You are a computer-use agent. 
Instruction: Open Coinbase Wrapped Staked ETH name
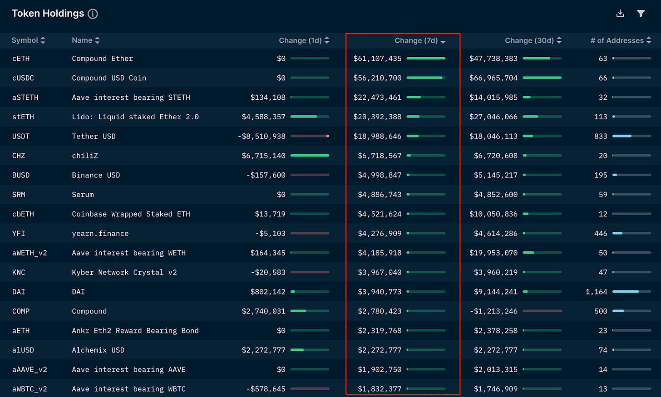[x=131, y=214]
